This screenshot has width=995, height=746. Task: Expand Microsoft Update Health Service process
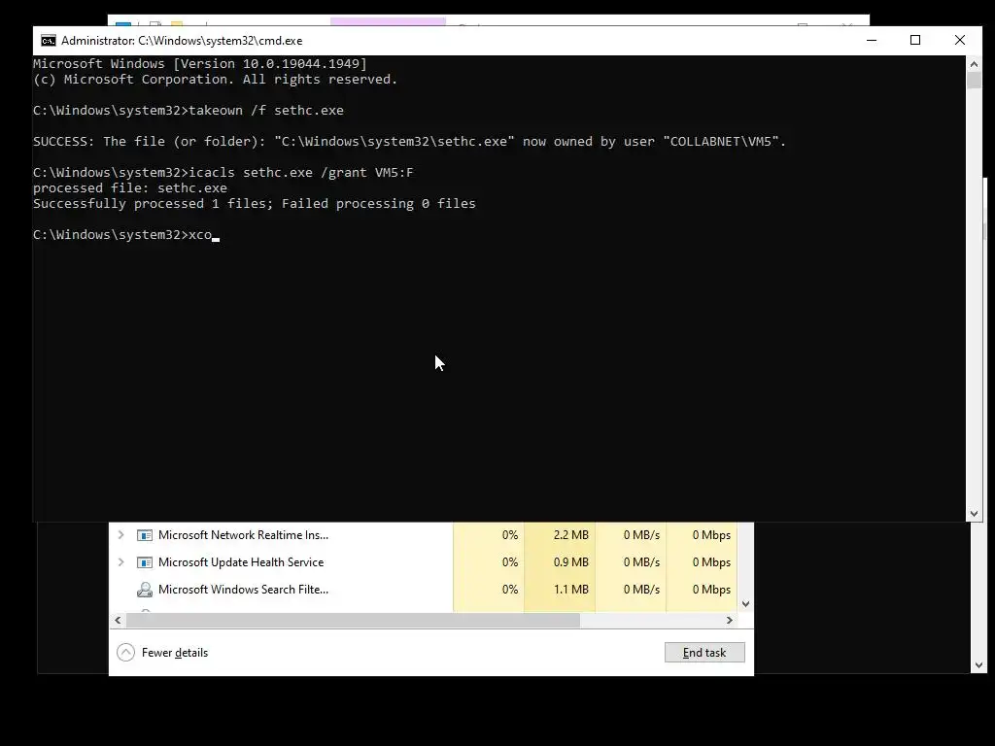tap(120, 562)
